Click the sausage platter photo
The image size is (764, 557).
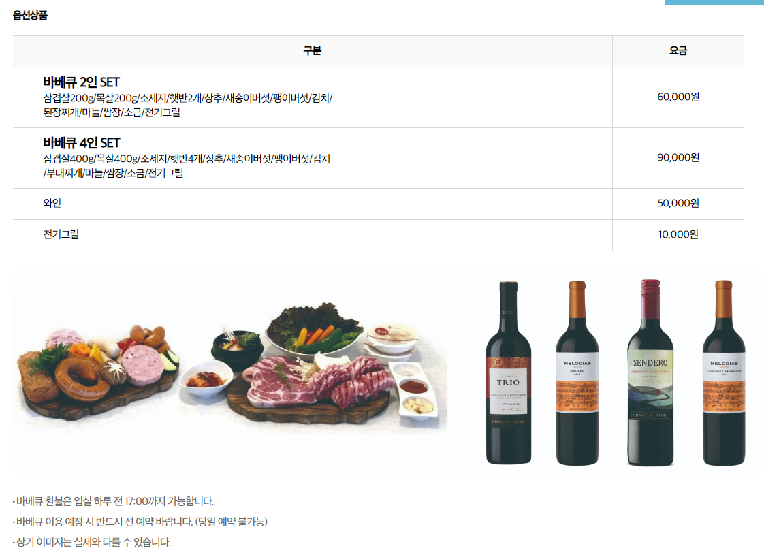coord(97,369)
